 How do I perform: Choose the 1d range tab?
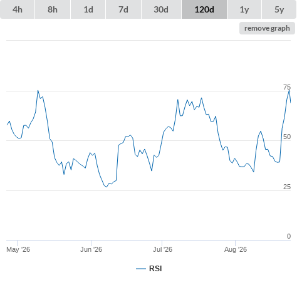pos(88,9)
